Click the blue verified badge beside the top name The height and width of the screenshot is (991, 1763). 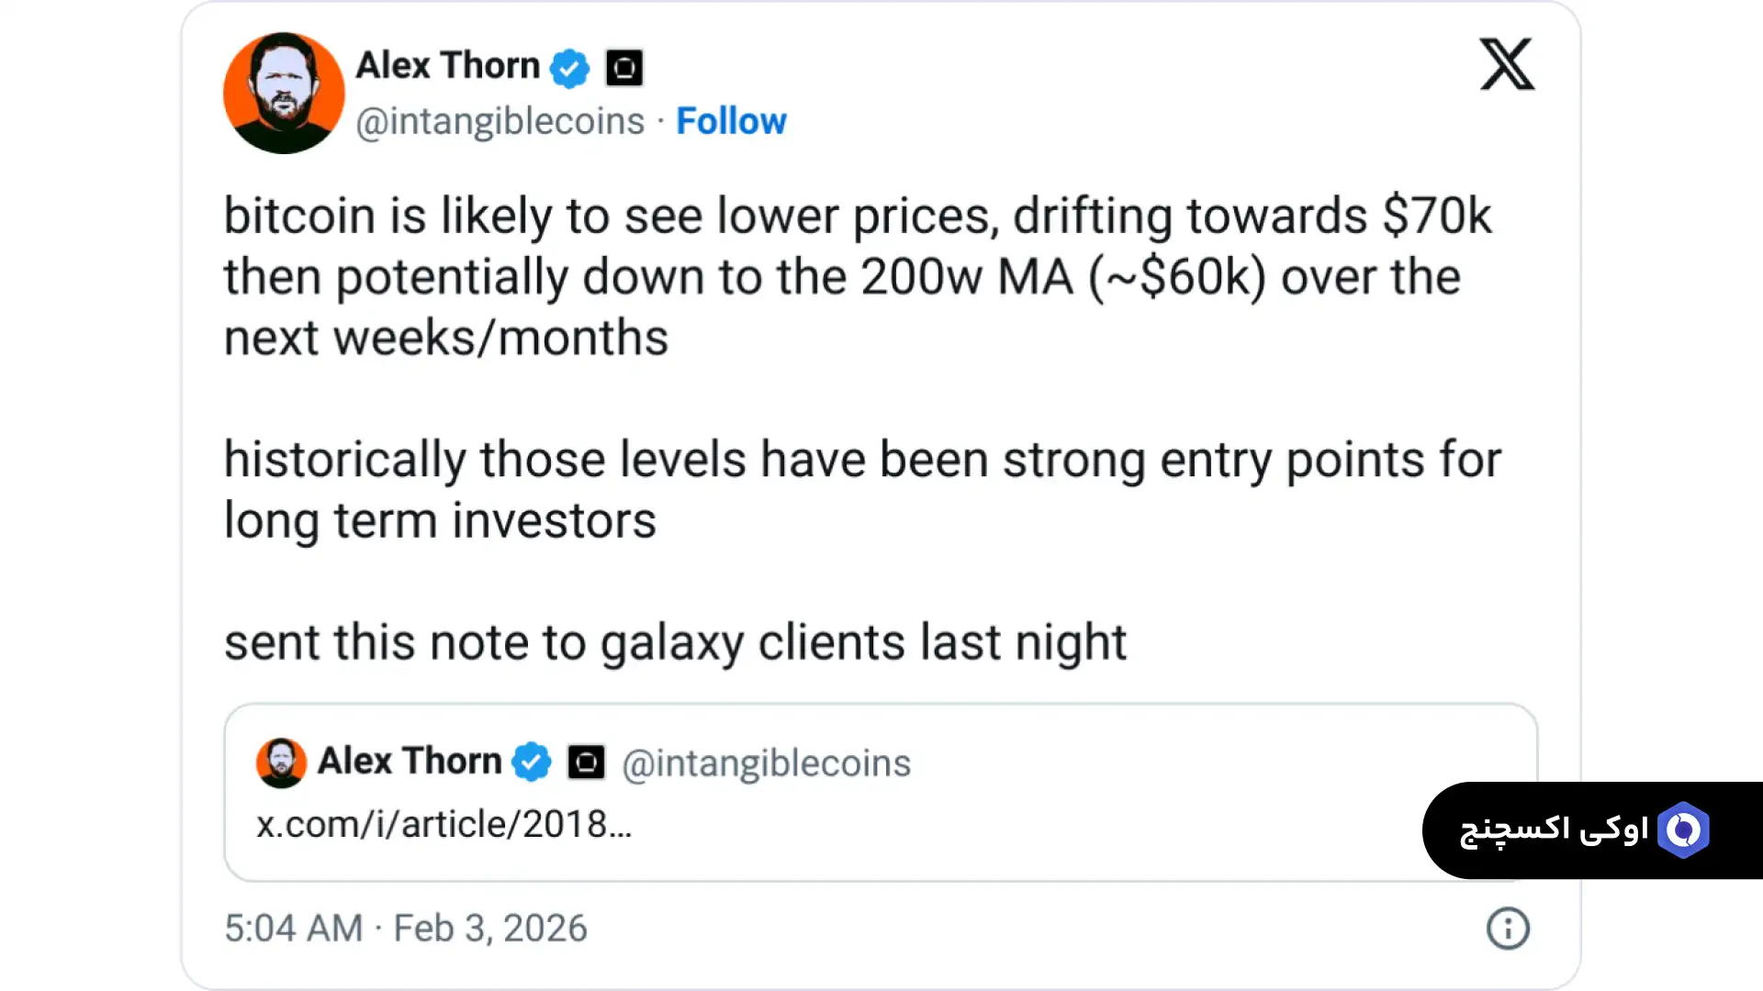click(570, 68)
